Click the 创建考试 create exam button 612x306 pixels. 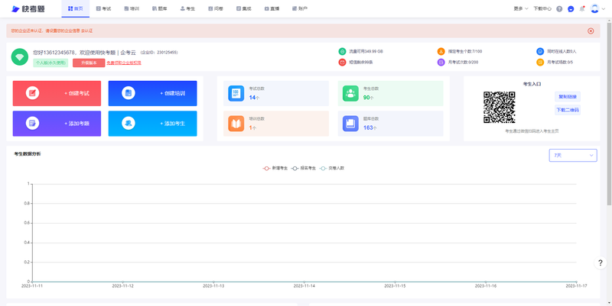click(x=57, y=93)
